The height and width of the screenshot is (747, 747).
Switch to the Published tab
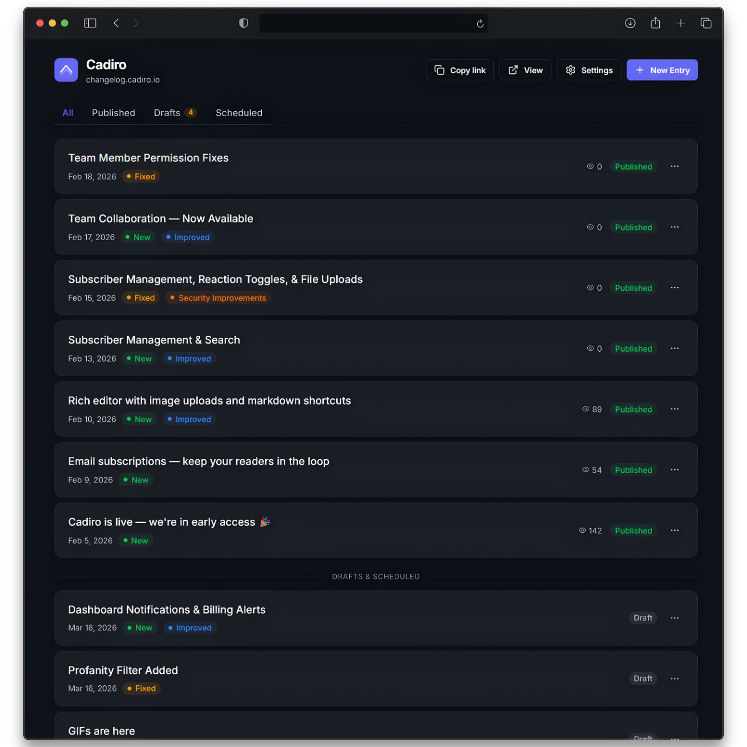113,113
